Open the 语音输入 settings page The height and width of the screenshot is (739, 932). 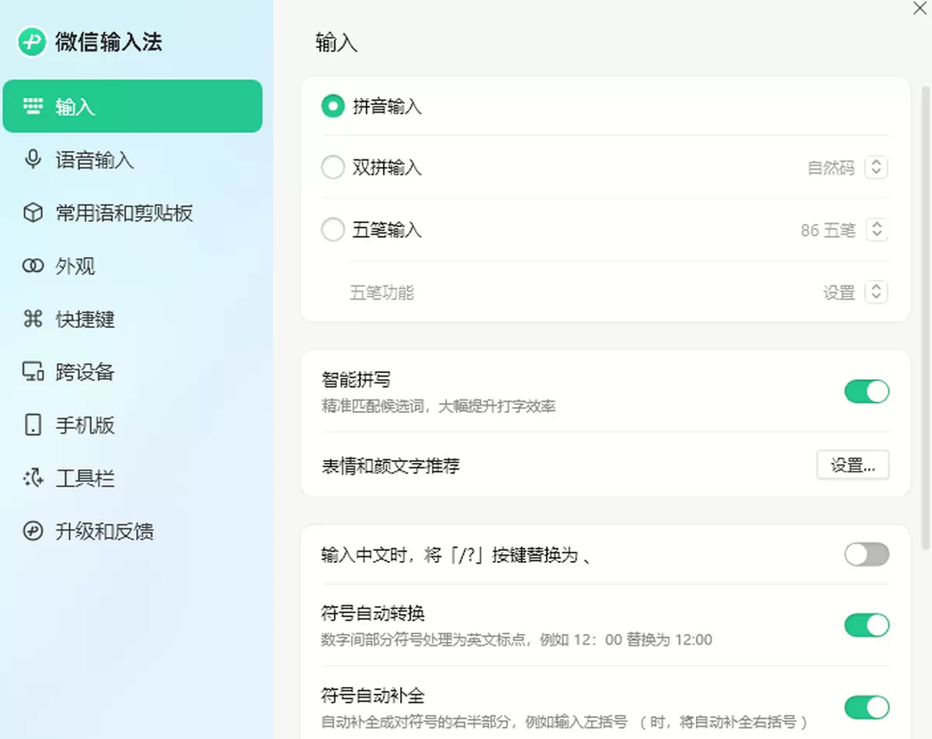132,159
